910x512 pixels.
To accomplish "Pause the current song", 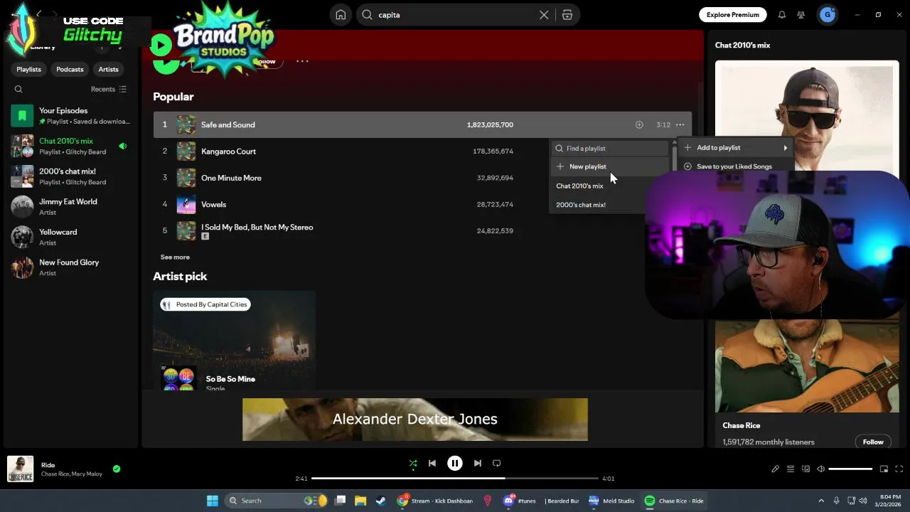I will (x=455, y=463).
